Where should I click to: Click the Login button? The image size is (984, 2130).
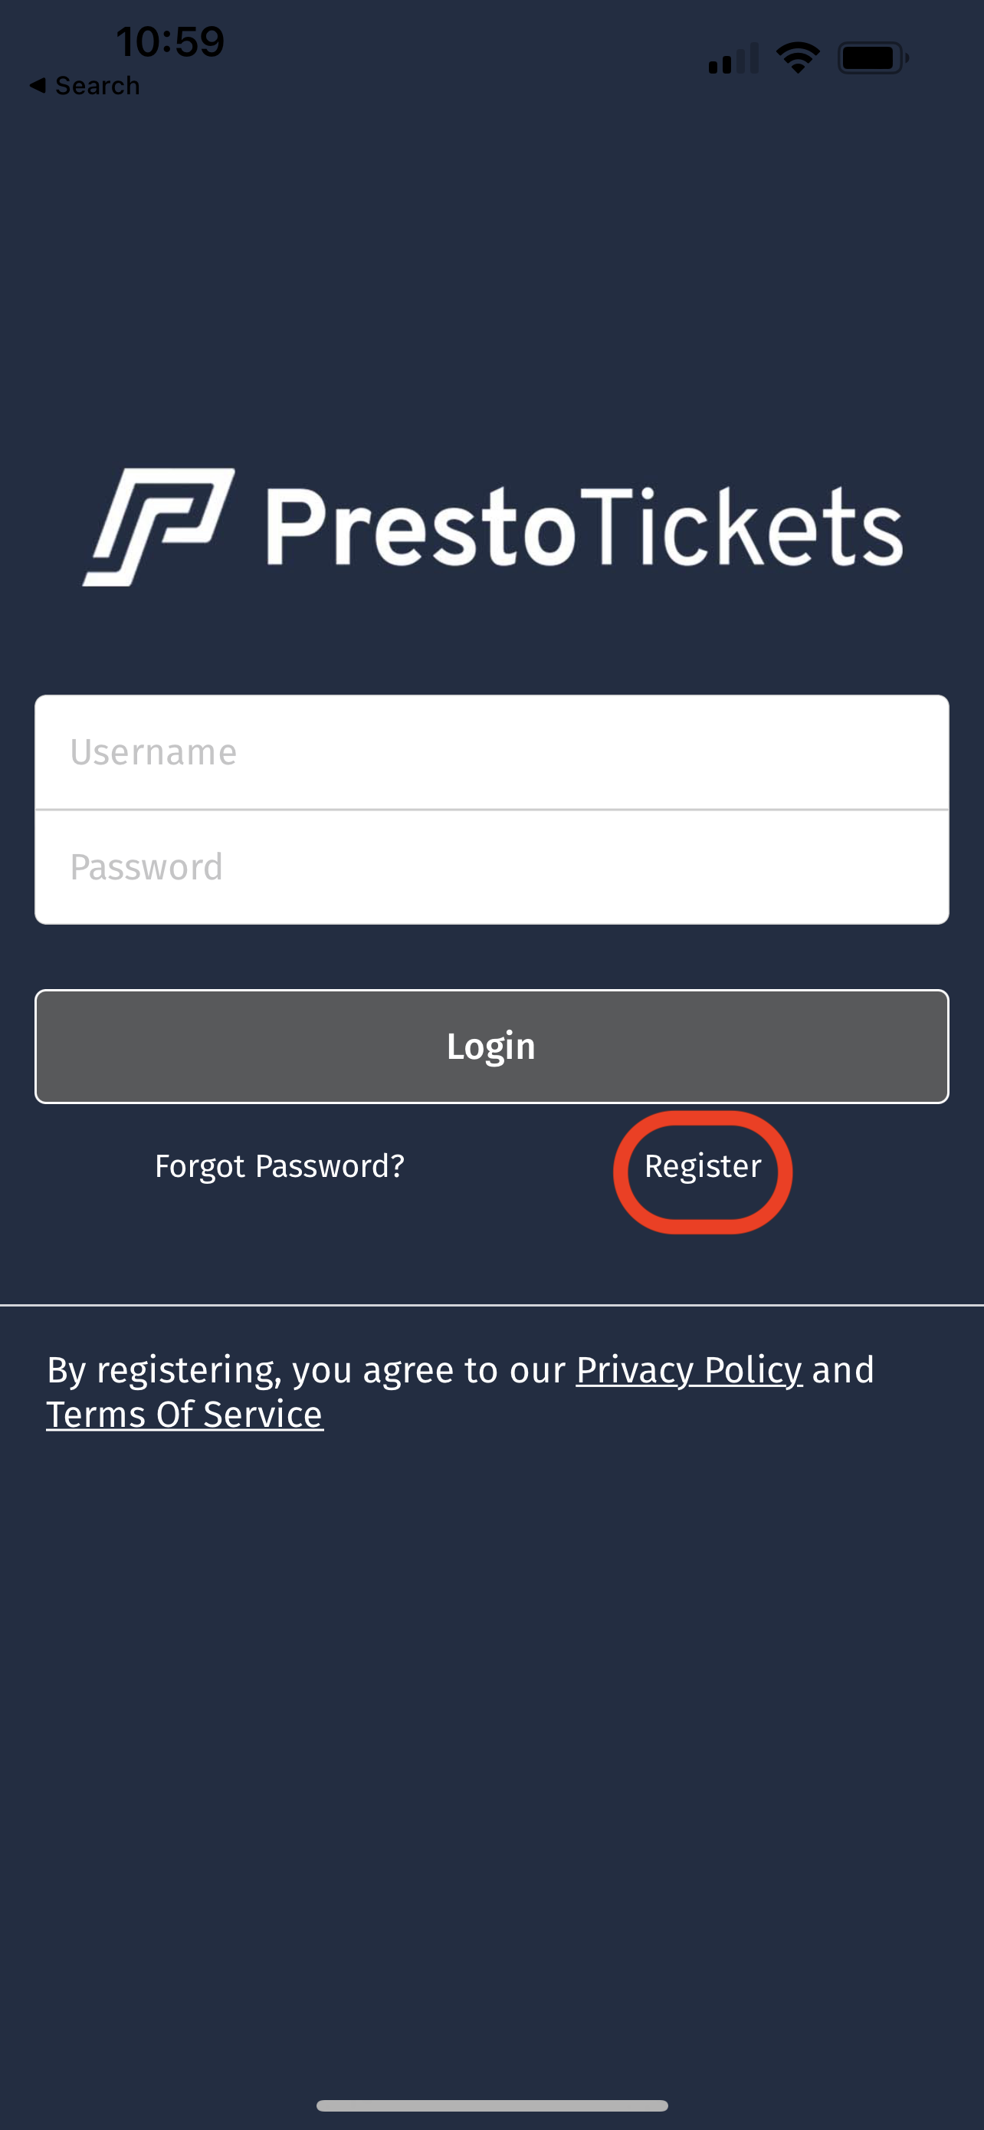[491, 1046]
